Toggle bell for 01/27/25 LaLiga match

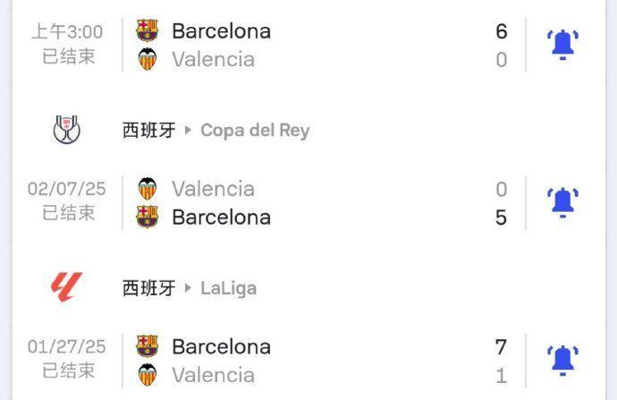tap(562, 360)
